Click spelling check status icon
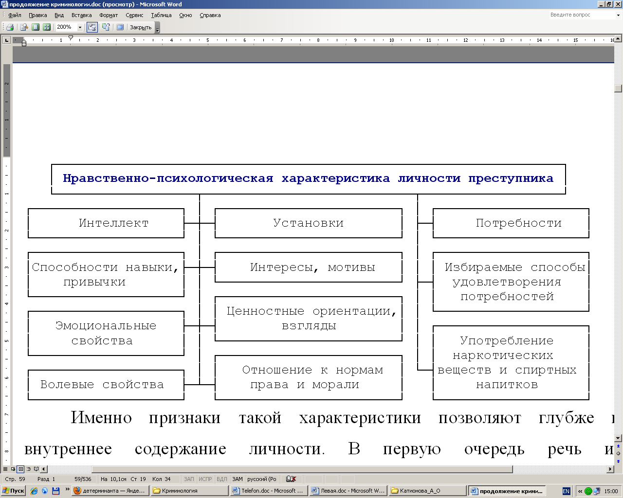This screenshot has height=498, width=623. point(291,479)
